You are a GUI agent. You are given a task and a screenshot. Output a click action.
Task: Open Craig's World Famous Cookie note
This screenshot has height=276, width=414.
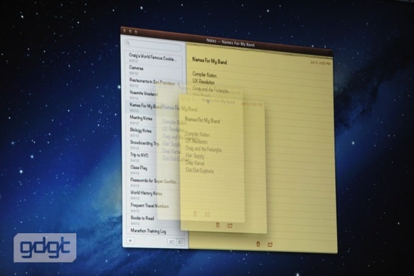153,56
